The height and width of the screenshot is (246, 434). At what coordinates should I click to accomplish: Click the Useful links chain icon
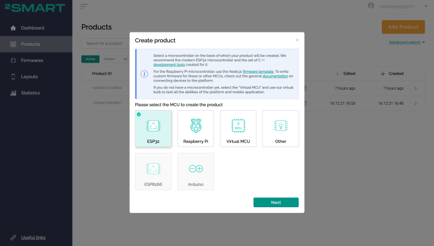pyautogui.click(x=13, y=237)
